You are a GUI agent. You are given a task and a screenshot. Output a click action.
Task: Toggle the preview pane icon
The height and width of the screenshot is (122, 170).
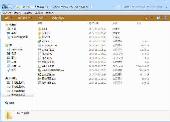click(x=158, y=17)
